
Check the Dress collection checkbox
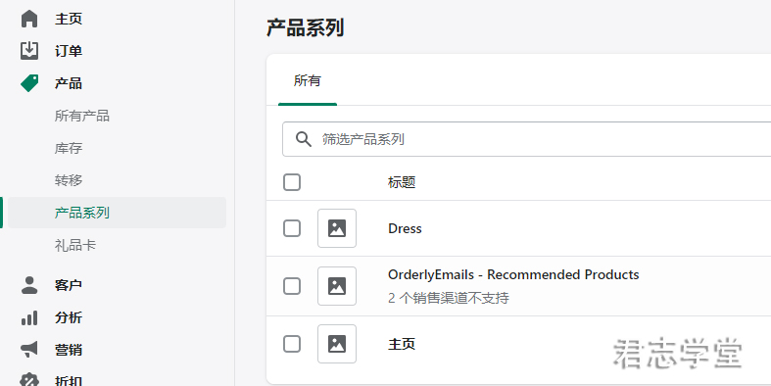point(292,228)
